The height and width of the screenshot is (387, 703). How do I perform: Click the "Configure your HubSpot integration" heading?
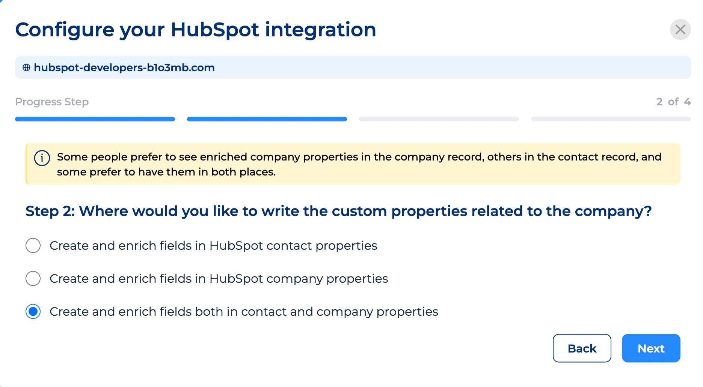click(x=196, y=30)
